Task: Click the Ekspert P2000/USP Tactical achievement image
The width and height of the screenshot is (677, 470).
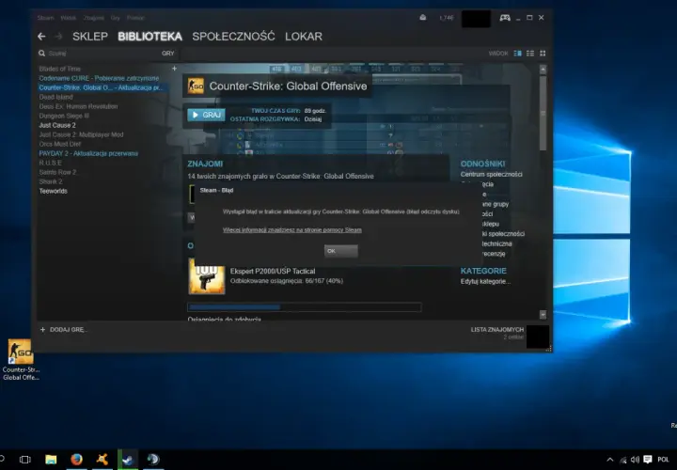Action: click(207, 276)
